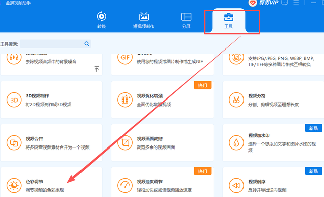Click the 工具 toolbox icon
Screen dimensions: 324x197
(228, 17)
